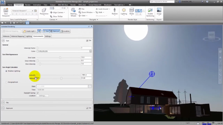Click the Disk Scale slider handle

pyautogui.click(x=60, y=58)
